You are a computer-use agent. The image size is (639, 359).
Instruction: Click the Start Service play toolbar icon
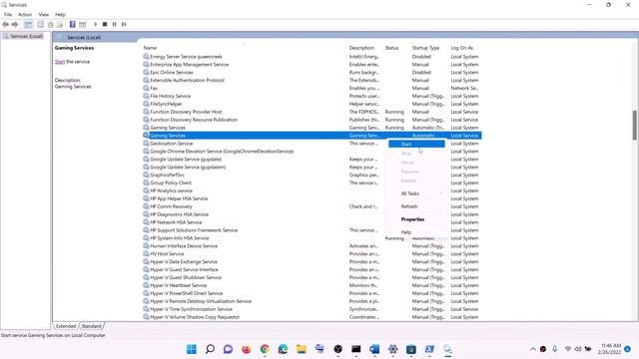(x=96, y=24)
